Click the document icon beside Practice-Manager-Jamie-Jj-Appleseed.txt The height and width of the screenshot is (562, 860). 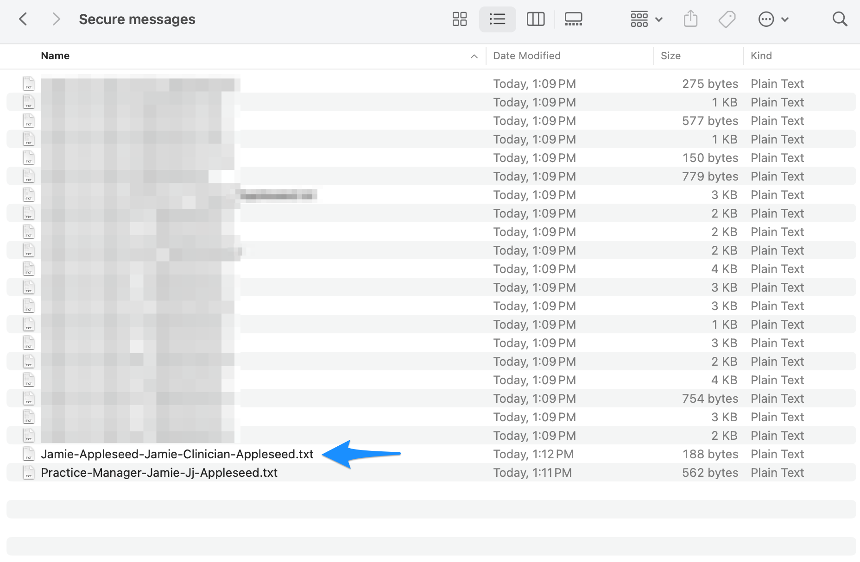29,472
